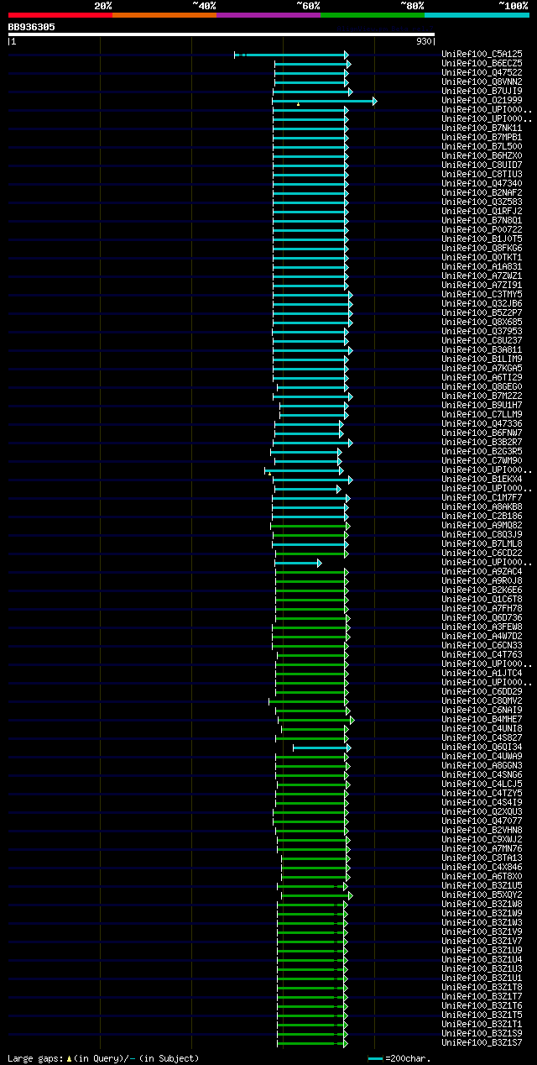The height and width of the screenshot is (1065, 537).
Task: Select the UniRef100_B3A811 entry
Action: (482, 349)
